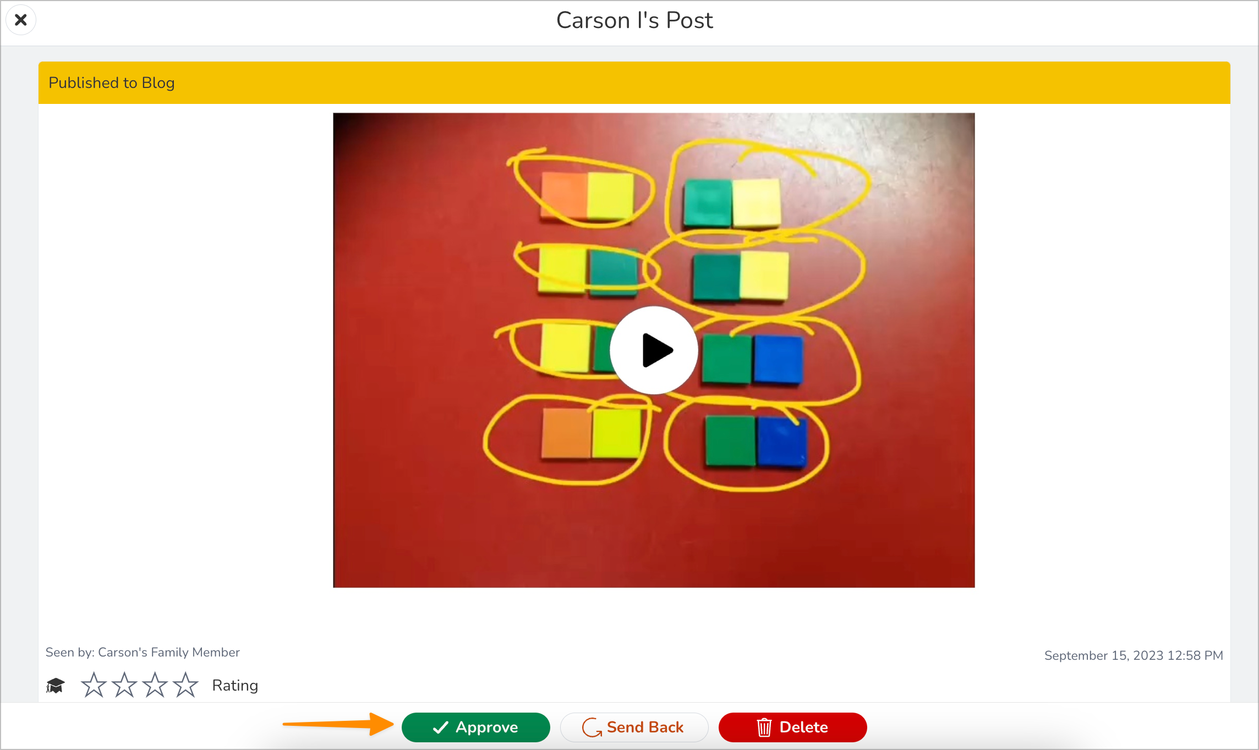
Task: Send Back the post to student
Action: pyautogui.click(x=634, y=727)
